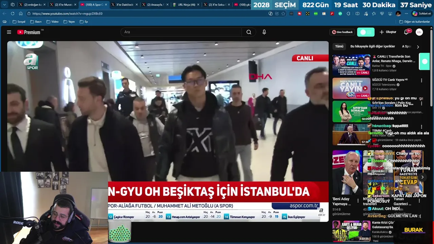
Task: Open split screen icon in toolbar
Action: pyautogui.click(x=357, y=14)
